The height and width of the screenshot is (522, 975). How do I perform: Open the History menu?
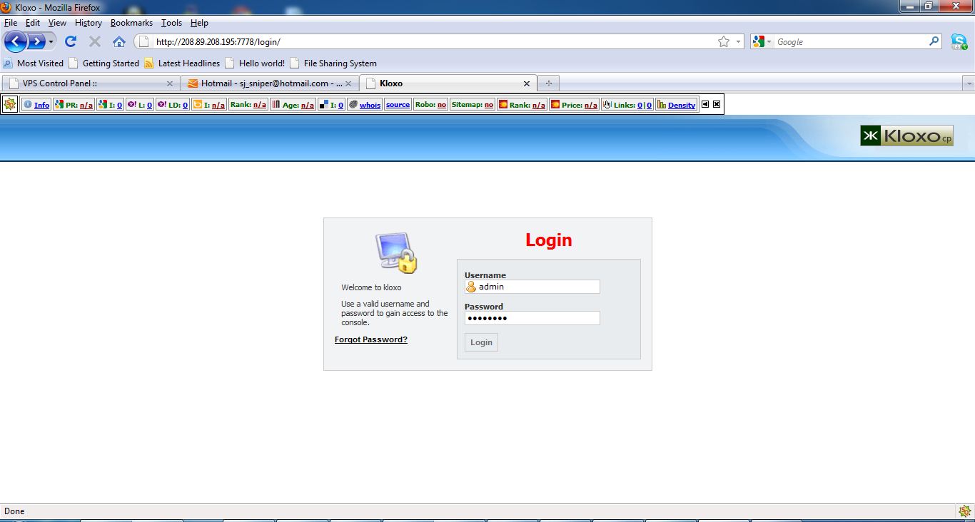[89, 23]
